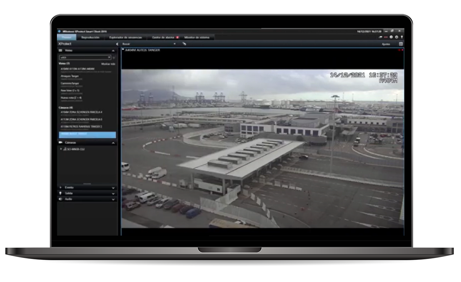Select the New View (2 x 1) entry

tap(70, 91)
